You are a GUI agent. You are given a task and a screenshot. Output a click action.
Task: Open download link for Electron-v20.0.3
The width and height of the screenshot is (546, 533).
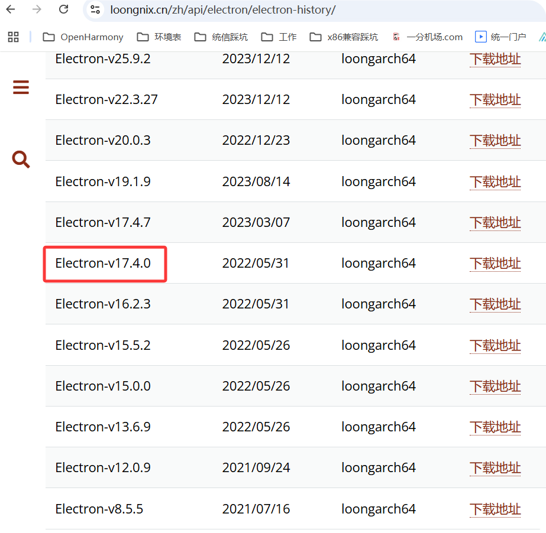point(495,141)
